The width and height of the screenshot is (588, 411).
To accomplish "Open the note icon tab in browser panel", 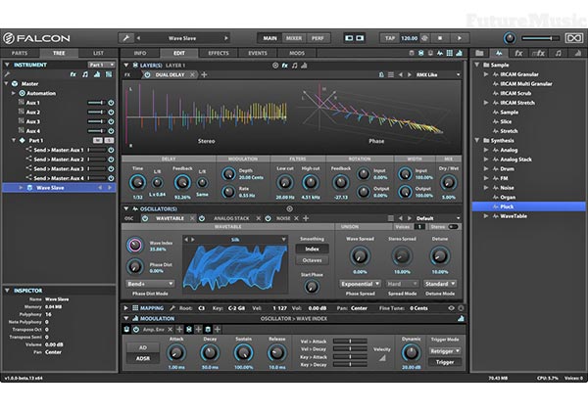I will click(558, 53).
